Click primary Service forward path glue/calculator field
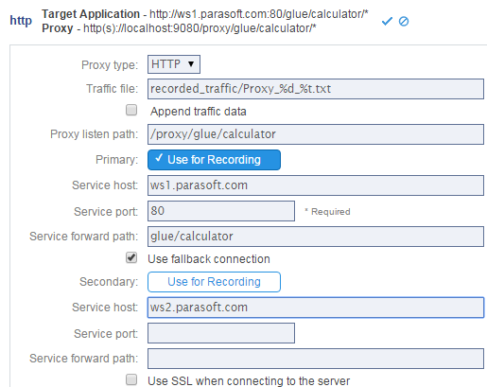The width and height of the screenshot is (487, 387). click(316, 237)
